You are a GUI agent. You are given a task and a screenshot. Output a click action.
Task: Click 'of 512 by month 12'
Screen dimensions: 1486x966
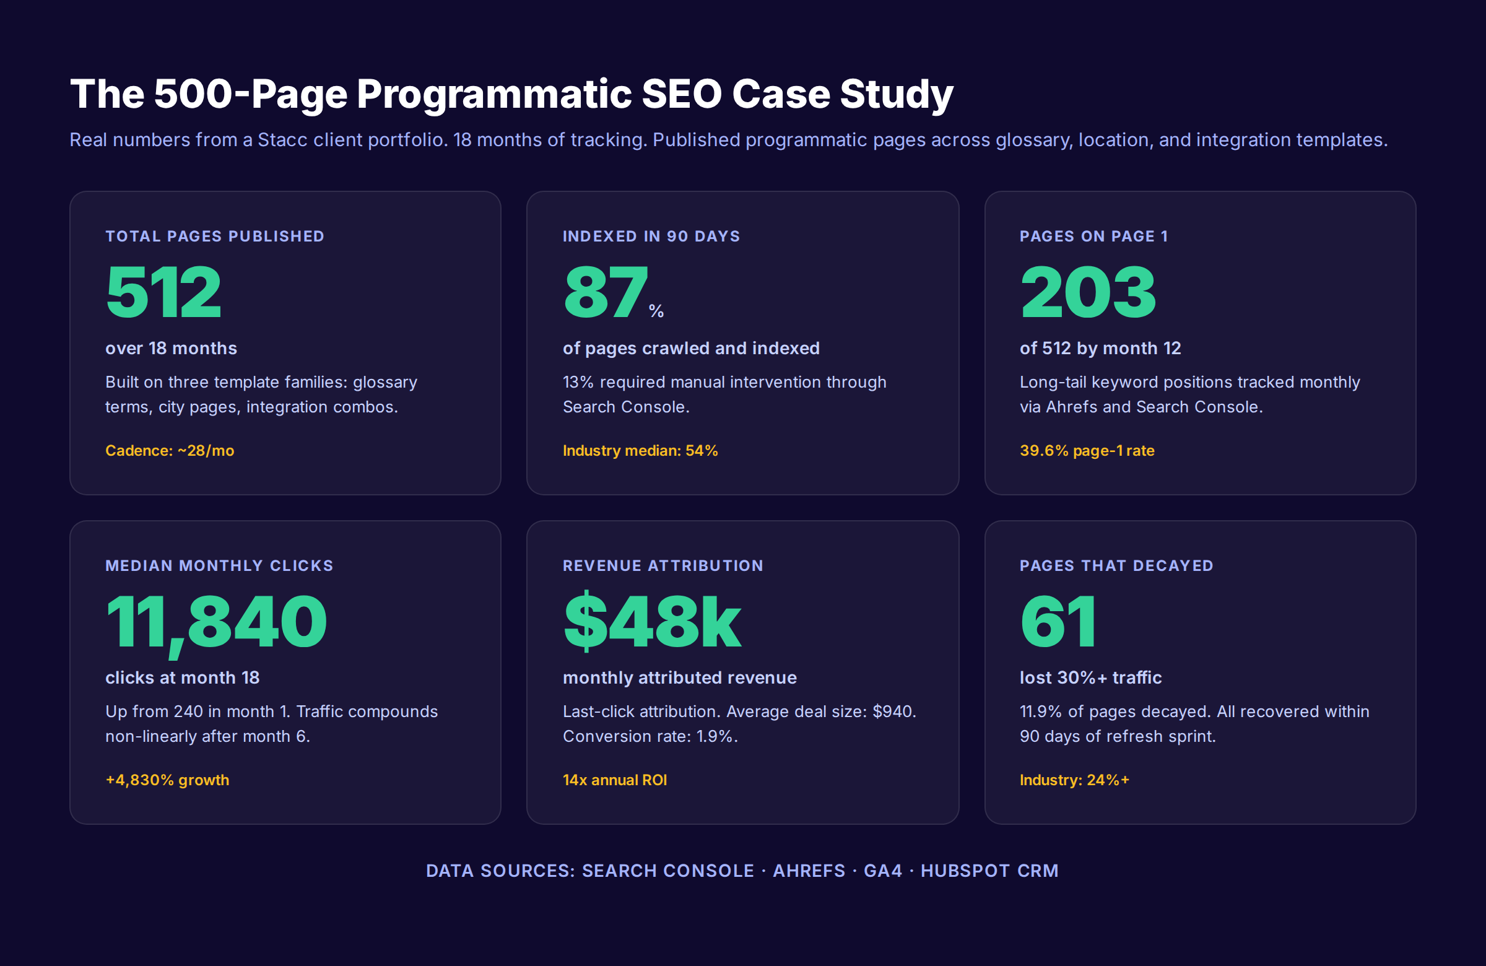pos(1100,349)
